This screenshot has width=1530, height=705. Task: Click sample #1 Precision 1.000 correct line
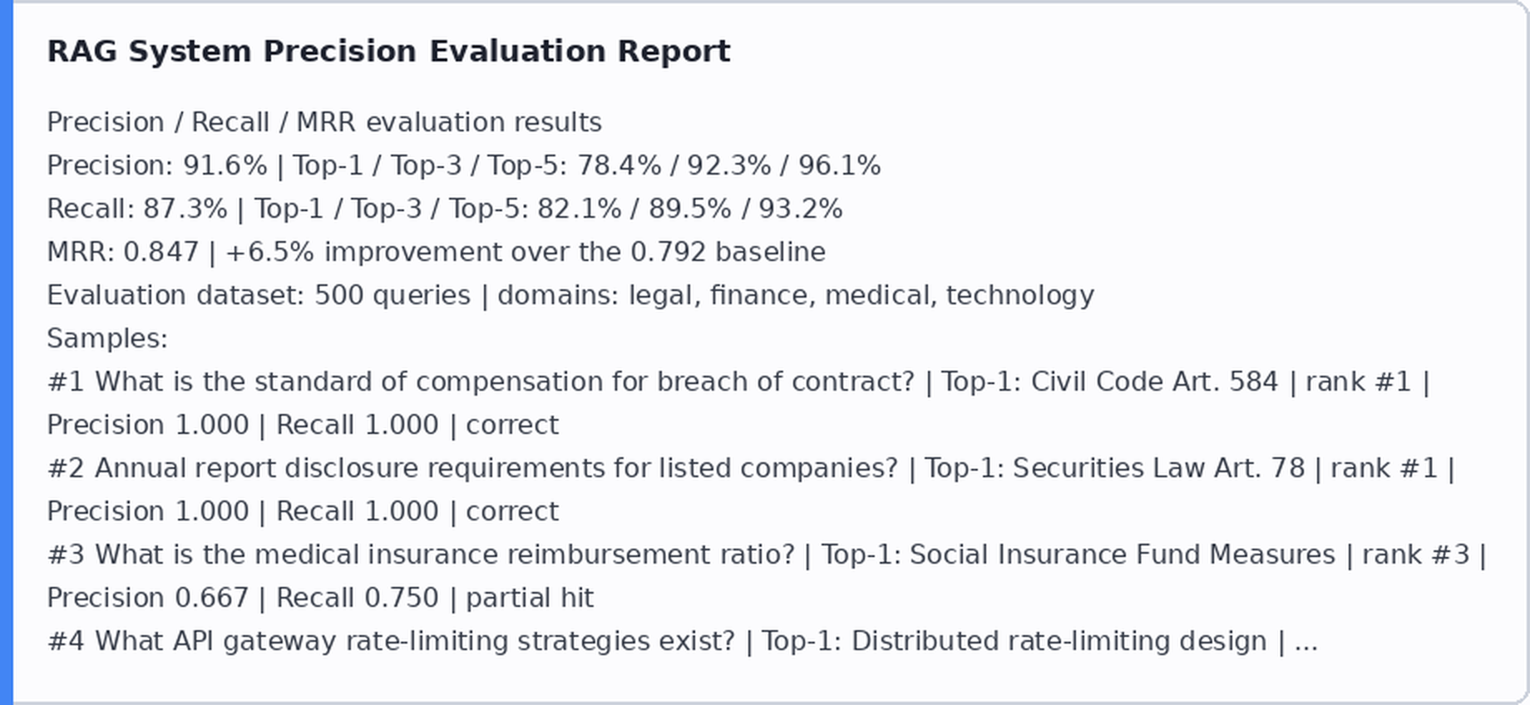click(x=303, y=425)
